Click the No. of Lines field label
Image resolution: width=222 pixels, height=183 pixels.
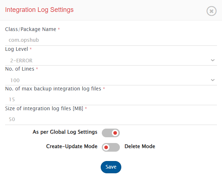point(20,68)
